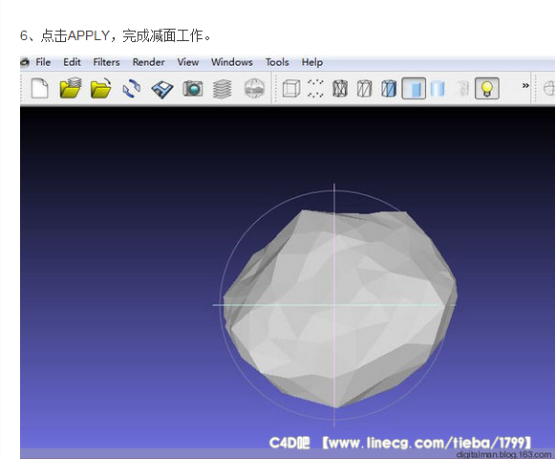Activate the flat shading mode button

click(414, 88)
